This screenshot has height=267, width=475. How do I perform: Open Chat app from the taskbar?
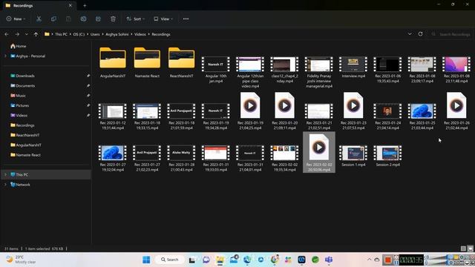(x=206, y=260)
